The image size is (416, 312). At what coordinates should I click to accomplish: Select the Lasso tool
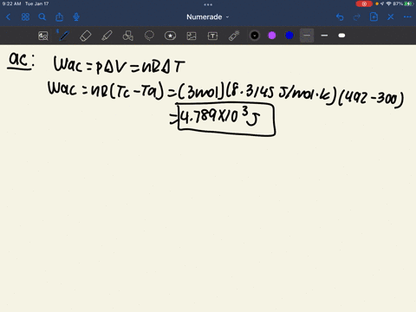[149, 36]
